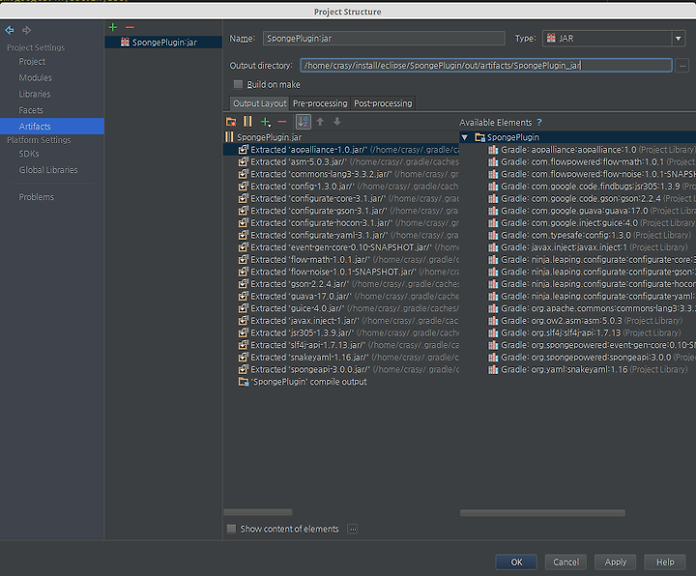Add copy of element green plus
The height and width of the screenshot is (576, 696).
(266, 122)
